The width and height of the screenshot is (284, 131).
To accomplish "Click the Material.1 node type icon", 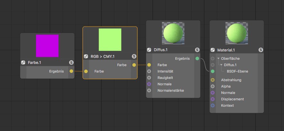I will point(213,50).
